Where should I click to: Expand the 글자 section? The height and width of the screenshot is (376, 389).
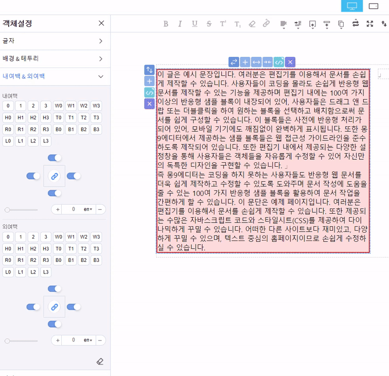(x=53, y=41)
